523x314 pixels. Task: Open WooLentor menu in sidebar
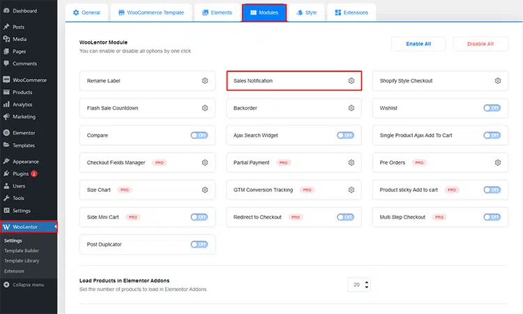tap(29, 227)
